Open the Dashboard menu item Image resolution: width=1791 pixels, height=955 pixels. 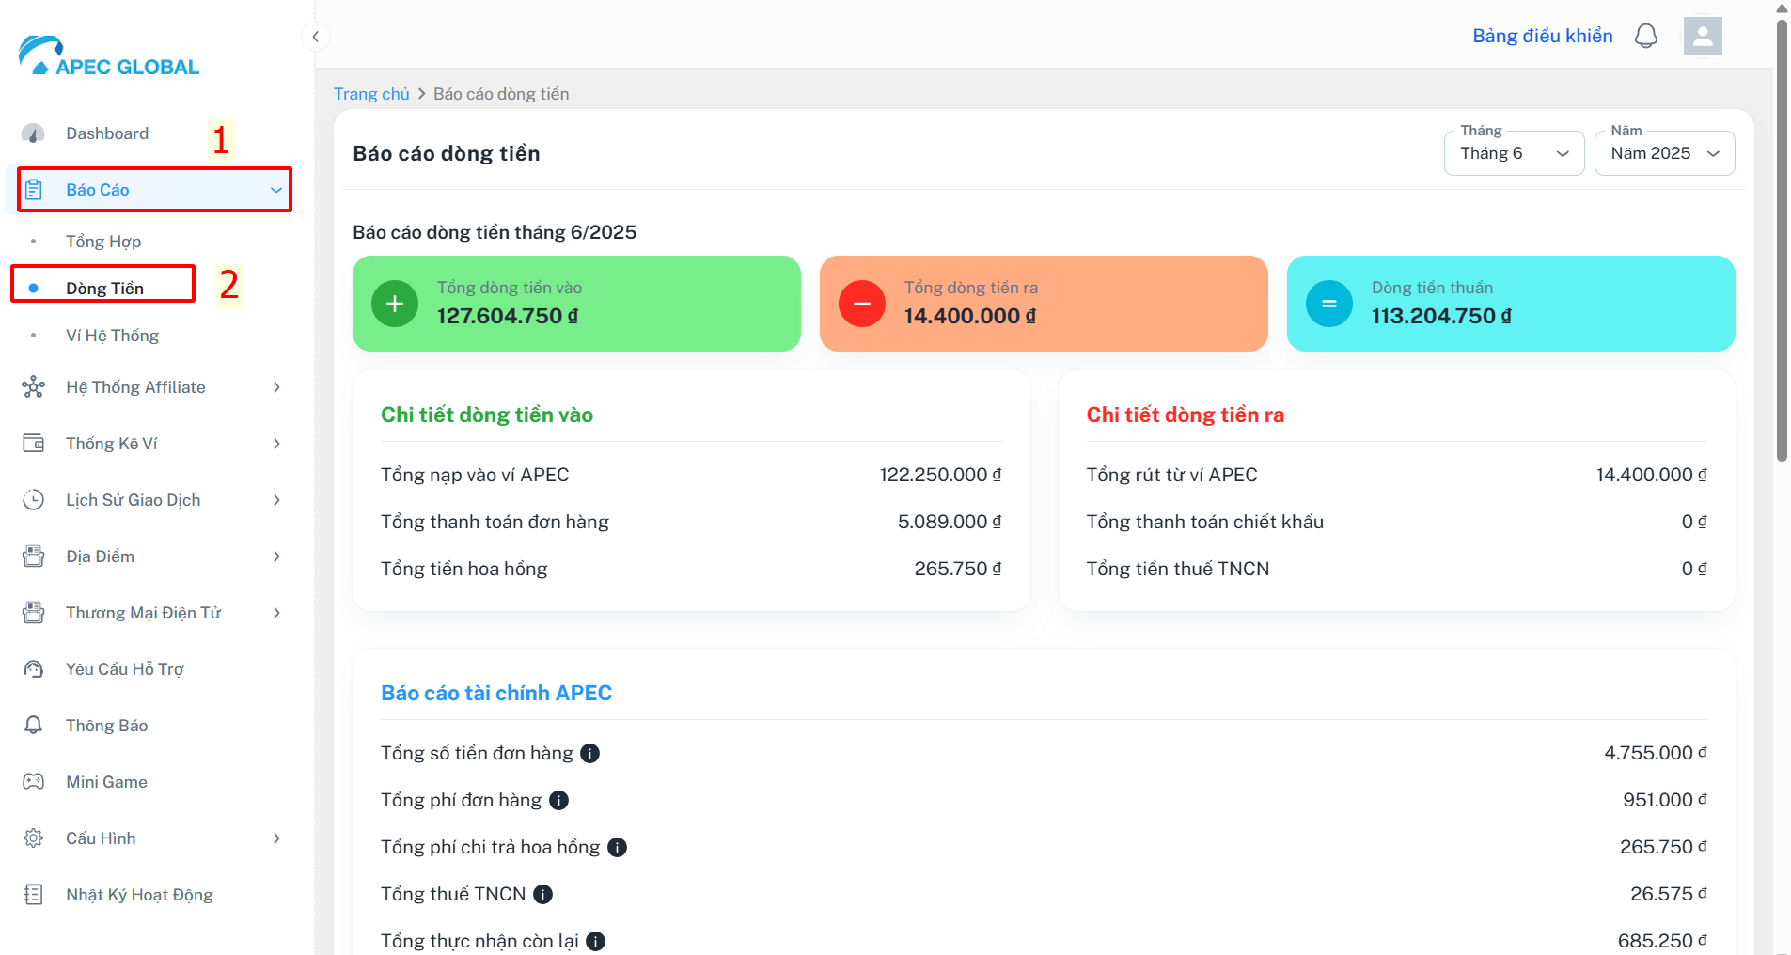[x=107, y=133]
